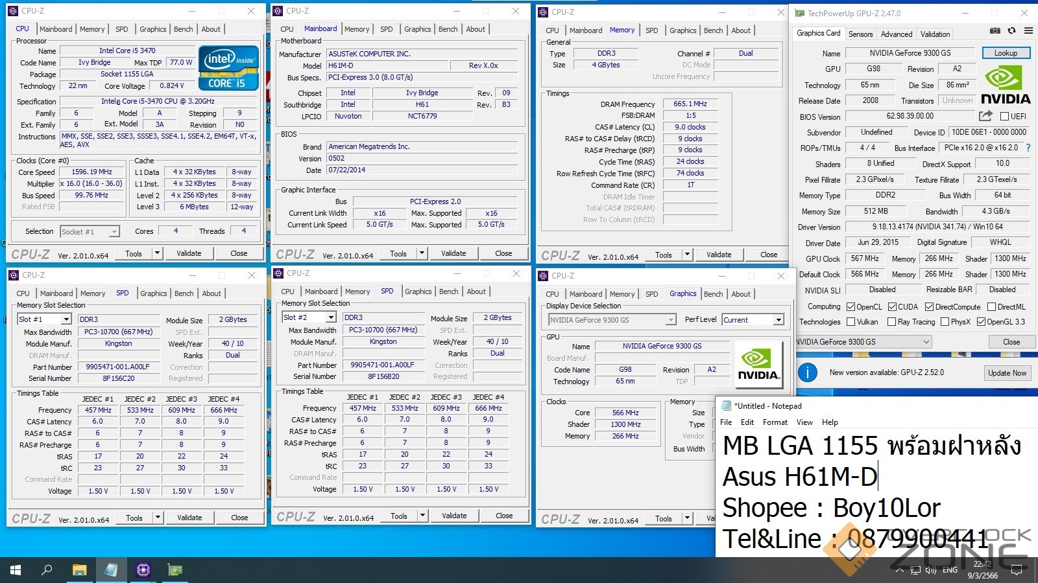Click the Bus Interface question mark icon
The image size is (1038, 583).
pos(1028,148)
